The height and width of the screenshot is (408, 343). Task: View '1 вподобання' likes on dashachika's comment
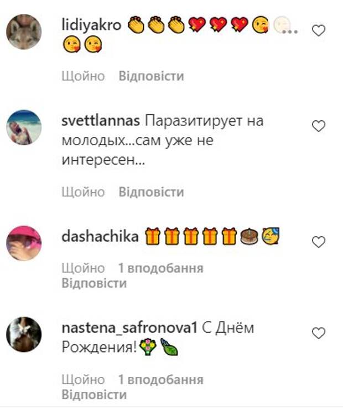tap(161, 268)
